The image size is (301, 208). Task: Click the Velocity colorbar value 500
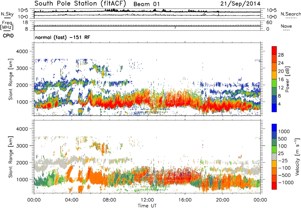283,139
